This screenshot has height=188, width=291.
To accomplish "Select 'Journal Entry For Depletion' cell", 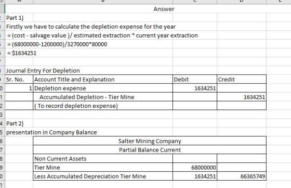I will pos(43,71).
